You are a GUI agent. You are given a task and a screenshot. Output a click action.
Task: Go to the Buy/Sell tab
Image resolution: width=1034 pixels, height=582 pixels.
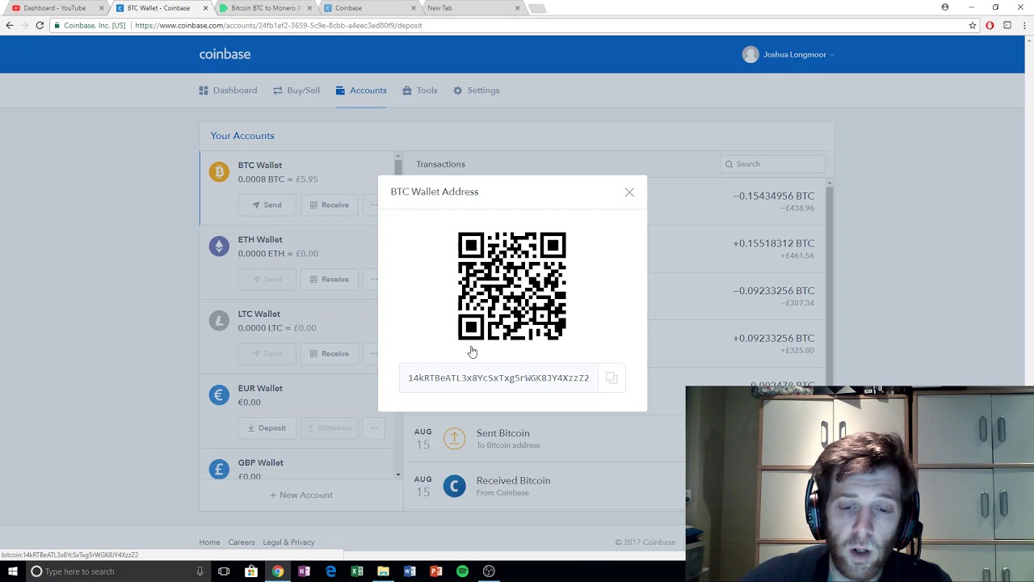296,91
